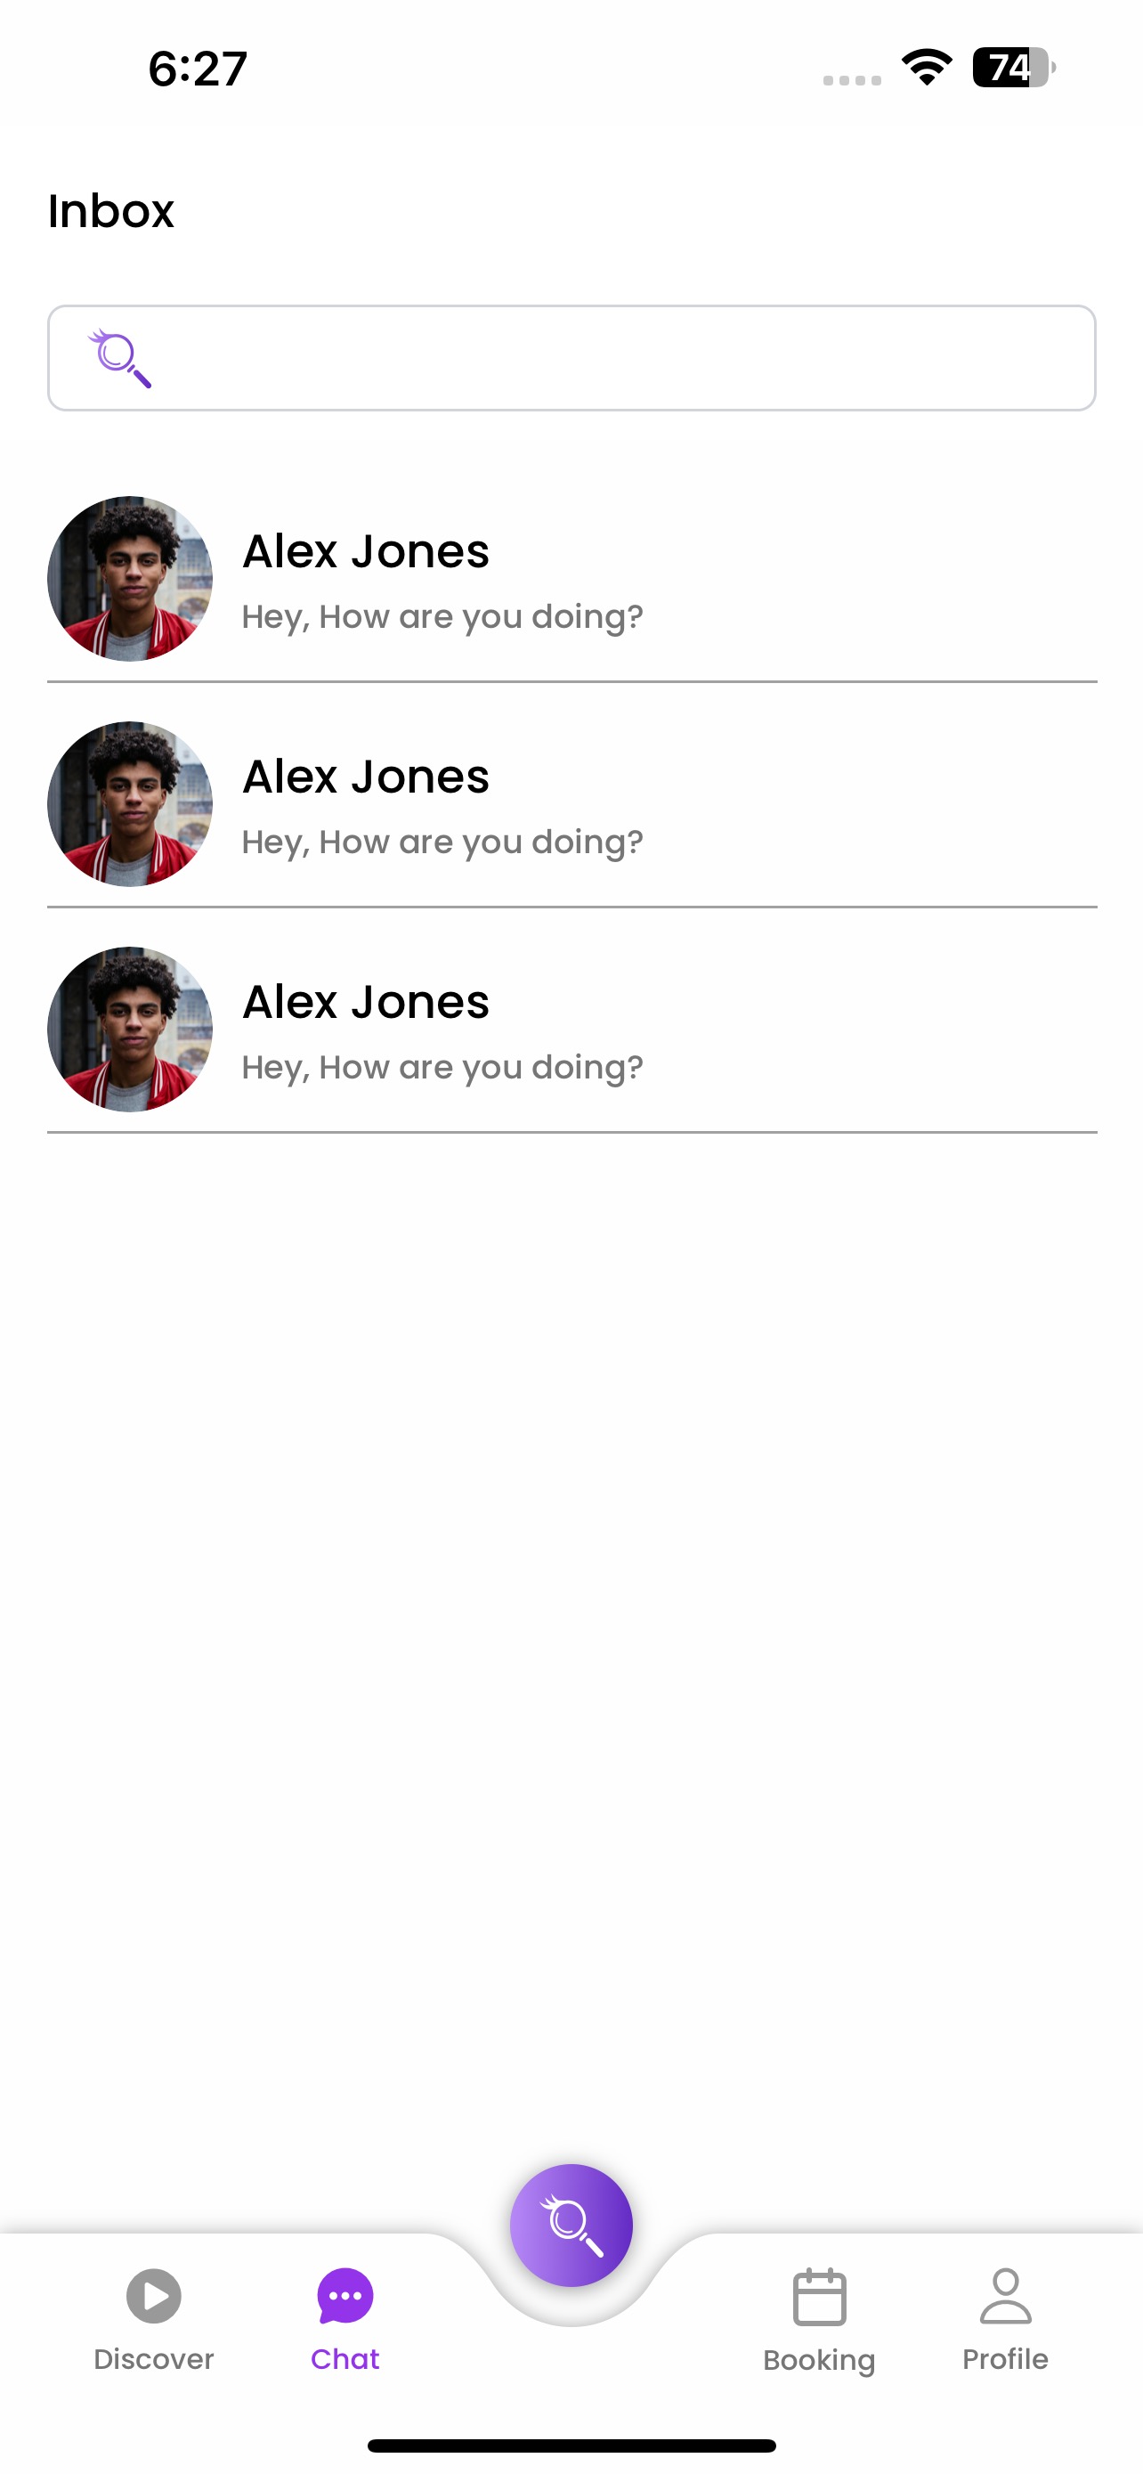Open the third Alex Jones name
Image resolution: width=1143 pixels, height=2474 pixels.
tap(366, 1002)
